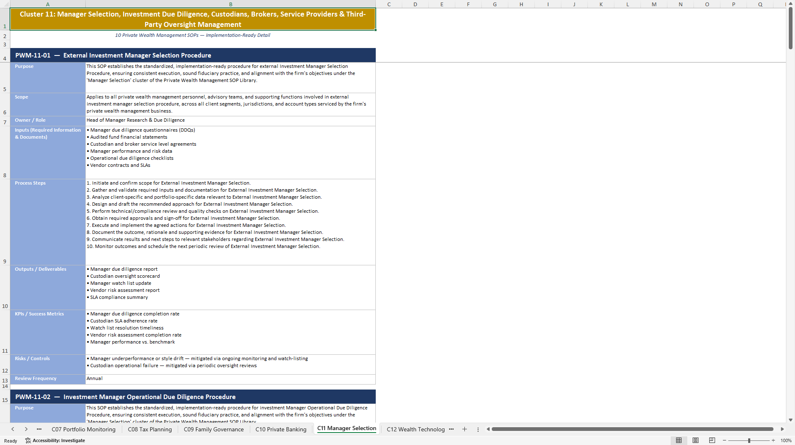Switch to Page Layout view

pos(696,440)
